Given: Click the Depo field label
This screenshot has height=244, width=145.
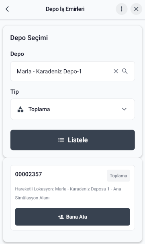Looking at the screenshot, I should pyautogui.click(x=17, y=54).
